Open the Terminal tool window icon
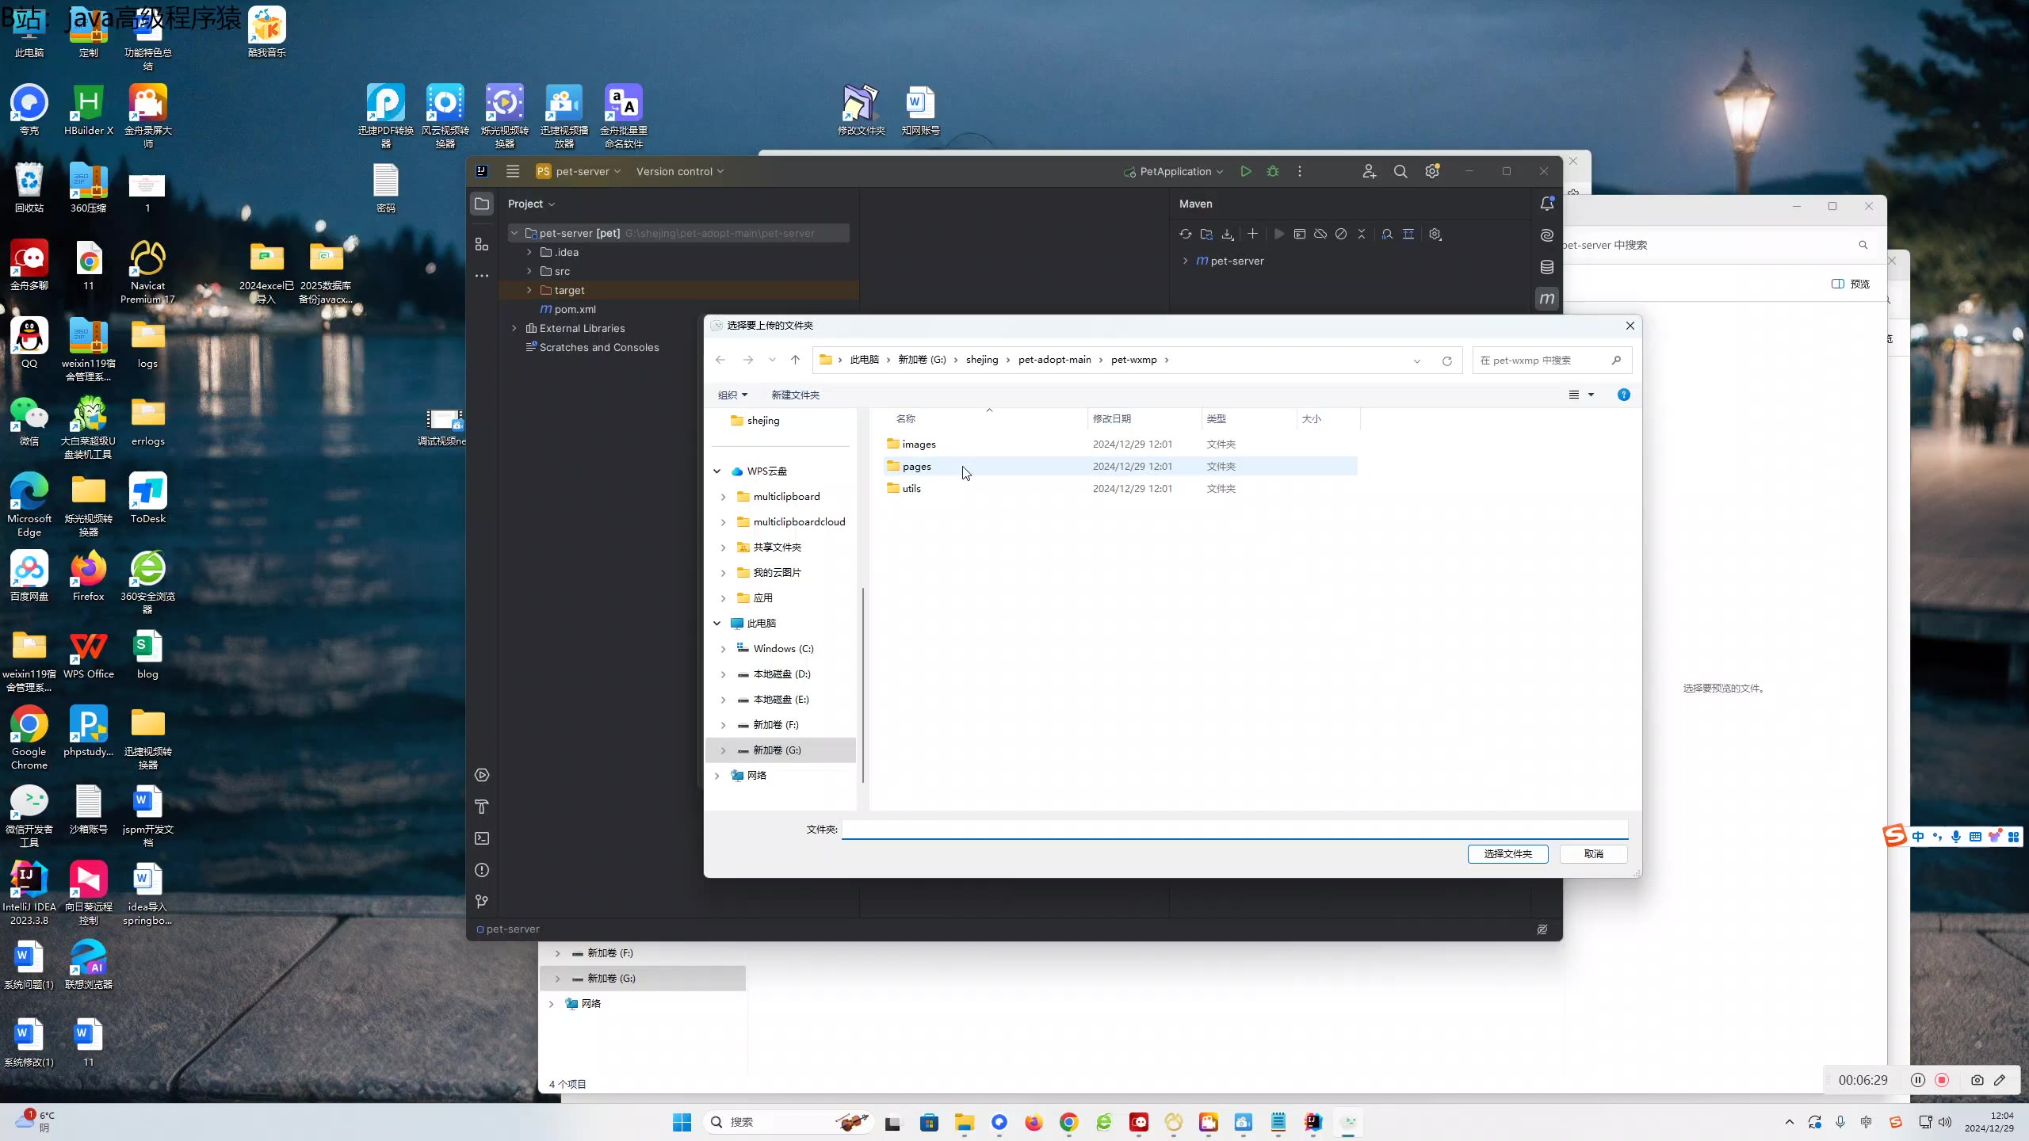The width and height of the screenshot is (2029, 1141). (482, 838)
